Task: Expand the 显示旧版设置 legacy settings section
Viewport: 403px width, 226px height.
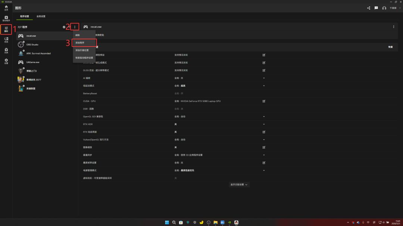Action: 239,184
